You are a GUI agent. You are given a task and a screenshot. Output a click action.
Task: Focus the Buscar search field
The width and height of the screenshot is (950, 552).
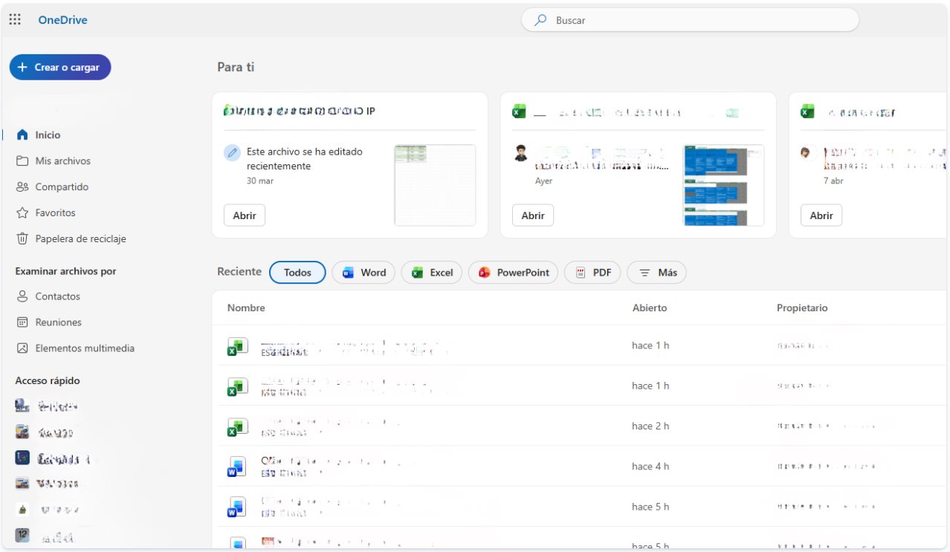point(690,20)
